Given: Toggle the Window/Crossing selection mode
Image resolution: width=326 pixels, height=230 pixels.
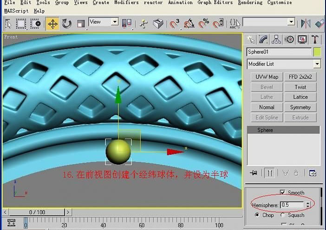Looking at the screenshot, I should pyautogui.click(x=36, y=24).
